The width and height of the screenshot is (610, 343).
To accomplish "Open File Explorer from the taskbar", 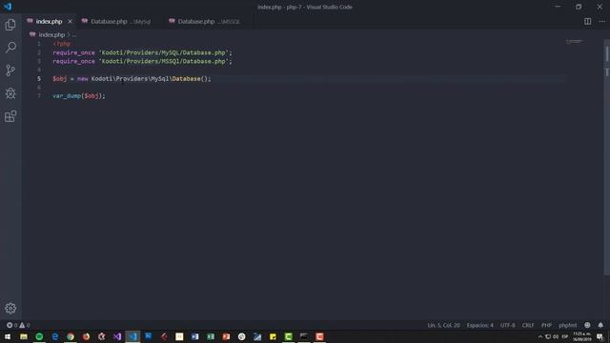I will [24, 336].
